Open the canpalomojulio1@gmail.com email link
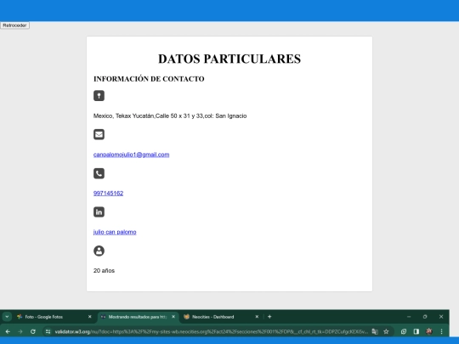The height and width of the screenshot is (344, 459). click(x=131, y=155)
